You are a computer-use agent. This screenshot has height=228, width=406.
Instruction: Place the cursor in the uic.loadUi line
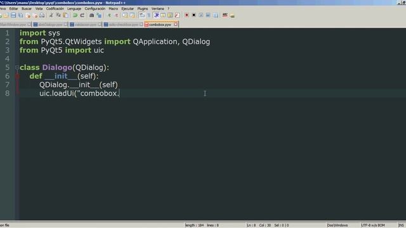79,93
